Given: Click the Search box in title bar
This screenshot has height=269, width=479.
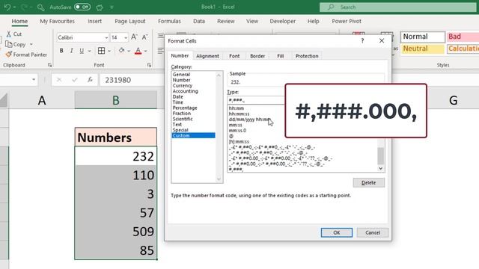Looking at the screenshot, I should point(397,7).
